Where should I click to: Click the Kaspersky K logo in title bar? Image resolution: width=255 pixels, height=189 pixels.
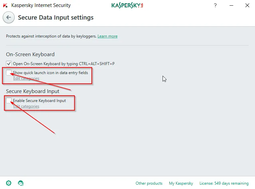coord(5,5)
